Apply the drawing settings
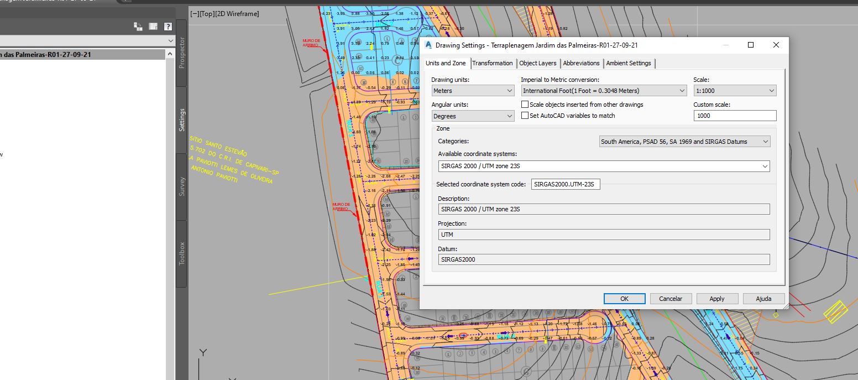The image size is (858, 380). pyautogui.click(x=717, y=298)
